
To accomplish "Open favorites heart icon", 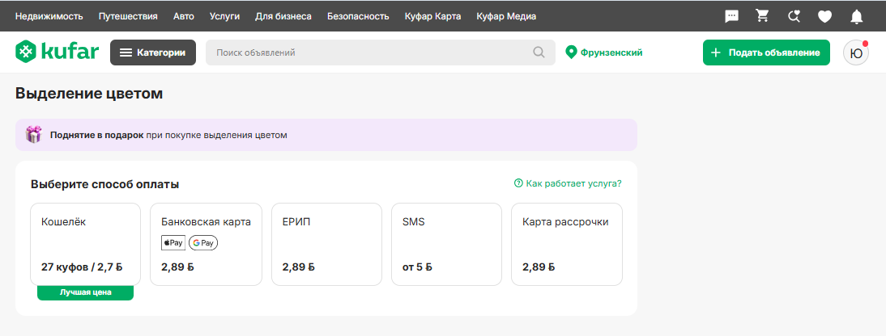I will point(825,17).
